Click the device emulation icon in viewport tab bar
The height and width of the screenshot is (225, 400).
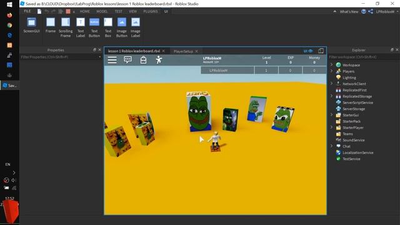pos(321,51)
